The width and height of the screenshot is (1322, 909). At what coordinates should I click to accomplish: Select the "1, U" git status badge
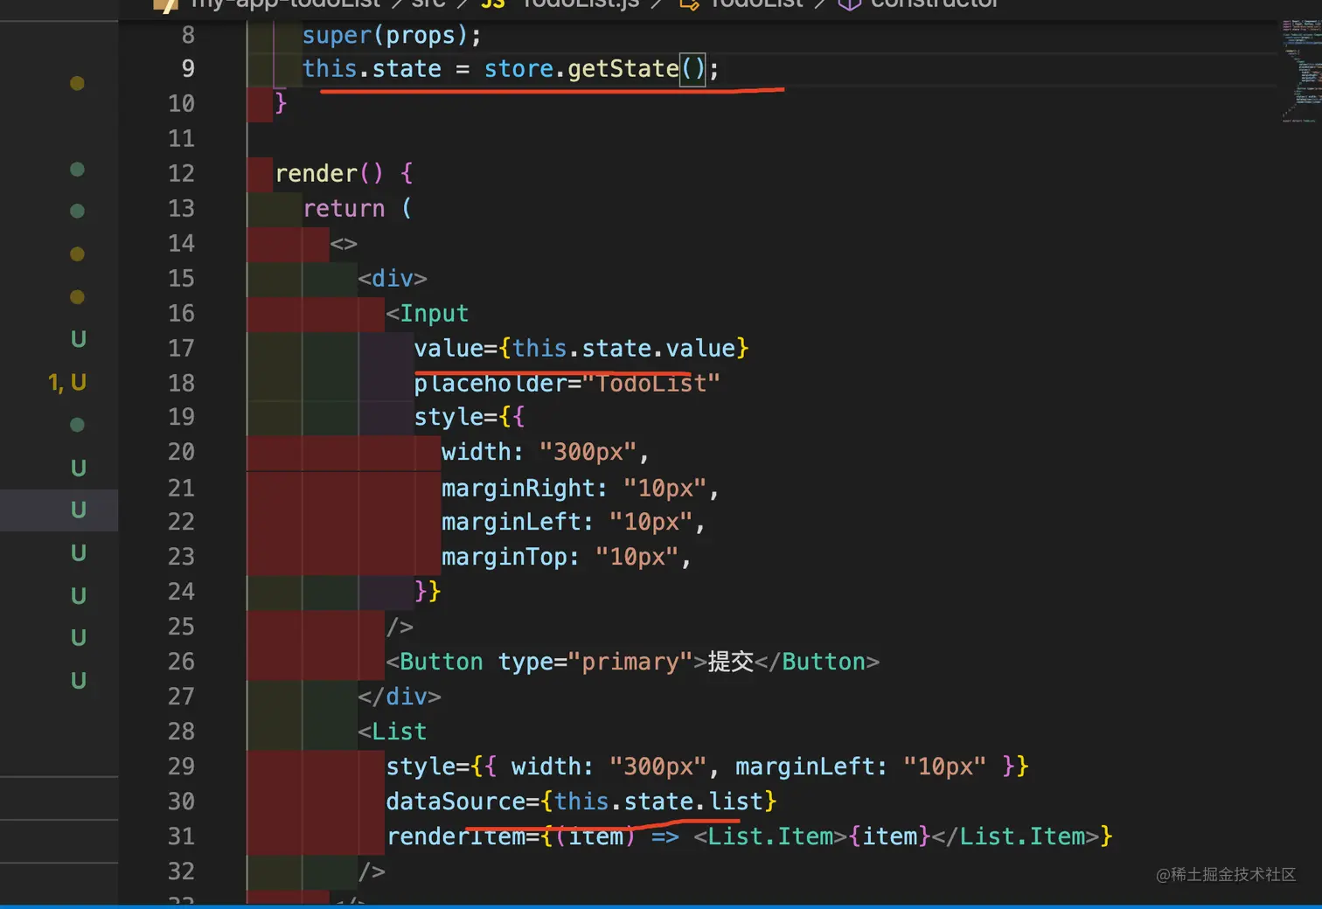coord(67,382)
